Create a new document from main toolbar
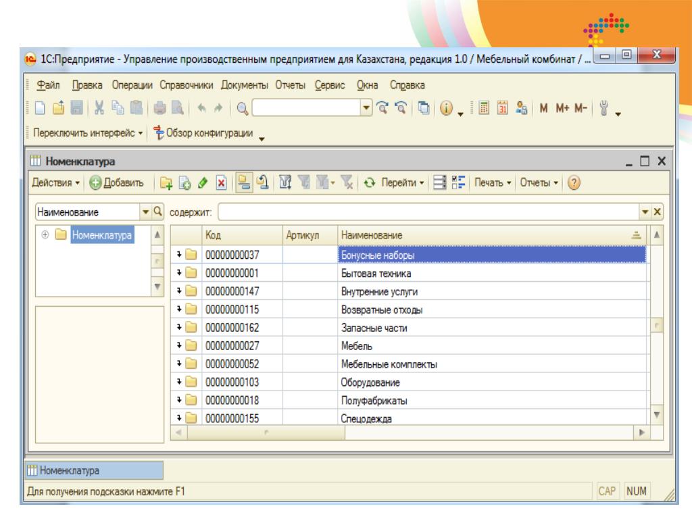The width and height of the screenshot is (692, 519). 40,107
